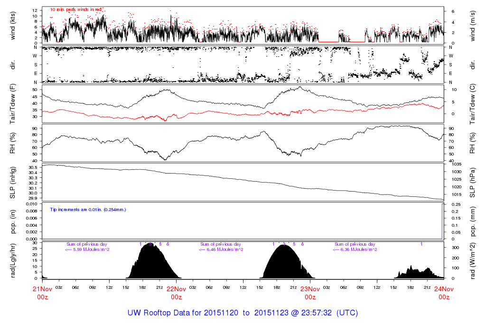Select the 23Nov 00z time axis label
486x332 pixels.
[x=310, y=293]
